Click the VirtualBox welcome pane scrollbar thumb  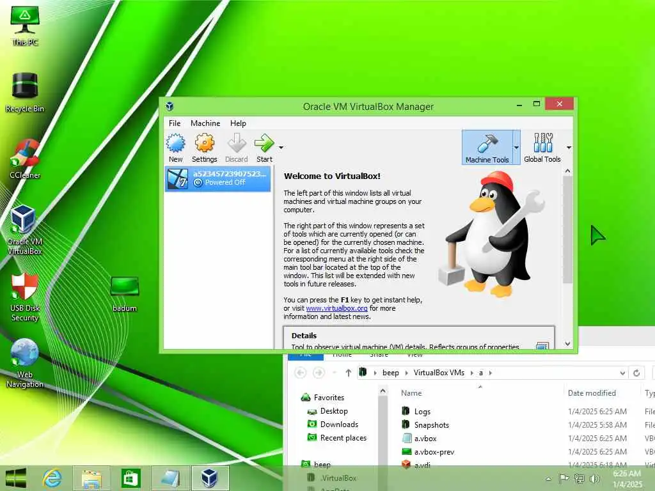567,230
